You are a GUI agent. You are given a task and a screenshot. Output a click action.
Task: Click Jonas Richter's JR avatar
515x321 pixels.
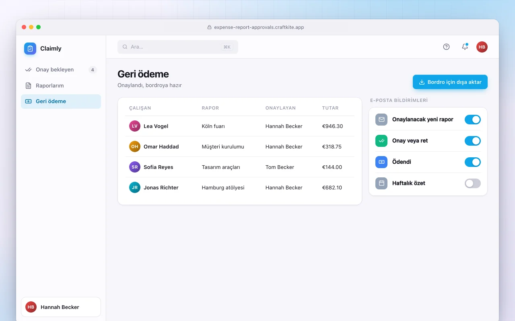pos(135,187)
